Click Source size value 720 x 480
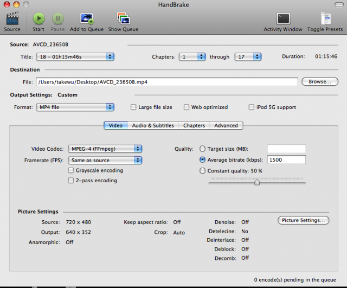Viewport: 347px width, 288px height. pyautogui.click(x=78, y=222)
